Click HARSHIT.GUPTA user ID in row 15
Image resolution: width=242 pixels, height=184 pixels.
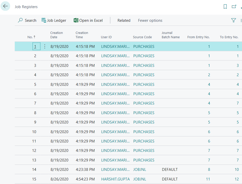coord(115,179)
